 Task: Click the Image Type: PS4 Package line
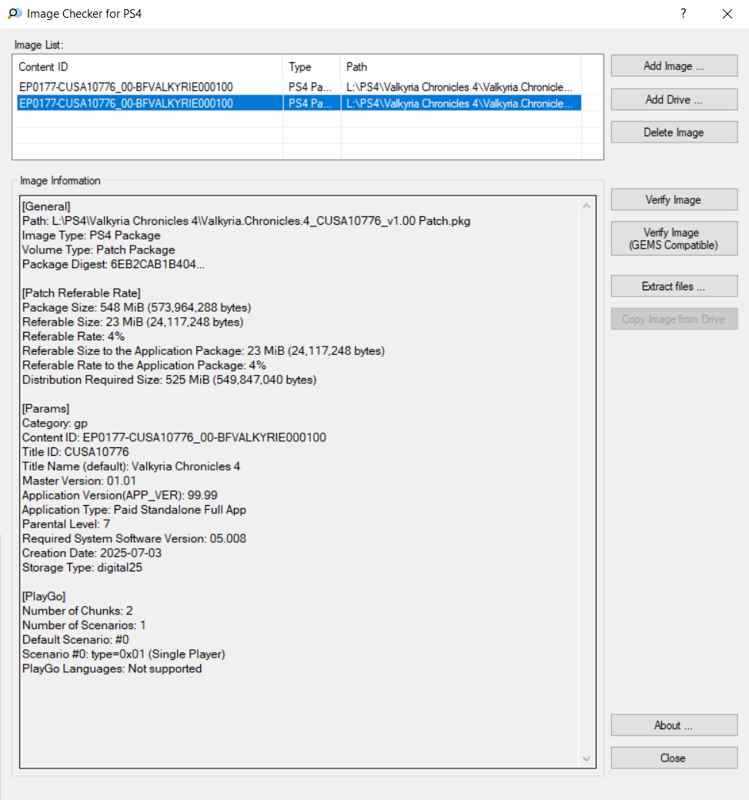point(92,235)
